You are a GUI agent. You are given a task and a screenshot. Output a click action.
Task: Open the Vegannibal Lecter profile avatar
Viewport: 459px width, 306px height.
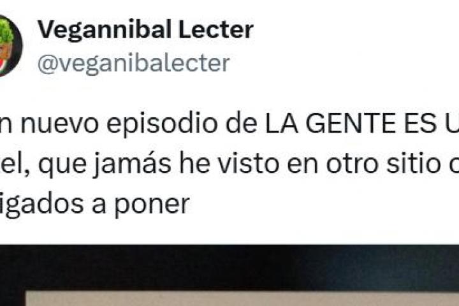point(11,46)
